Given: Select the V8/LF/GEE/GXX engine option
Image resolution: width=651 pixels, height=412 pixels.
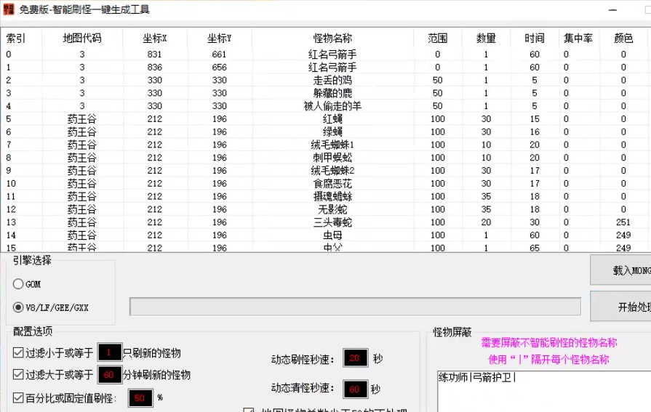Looking at the screenshot, I should [18, 307].
